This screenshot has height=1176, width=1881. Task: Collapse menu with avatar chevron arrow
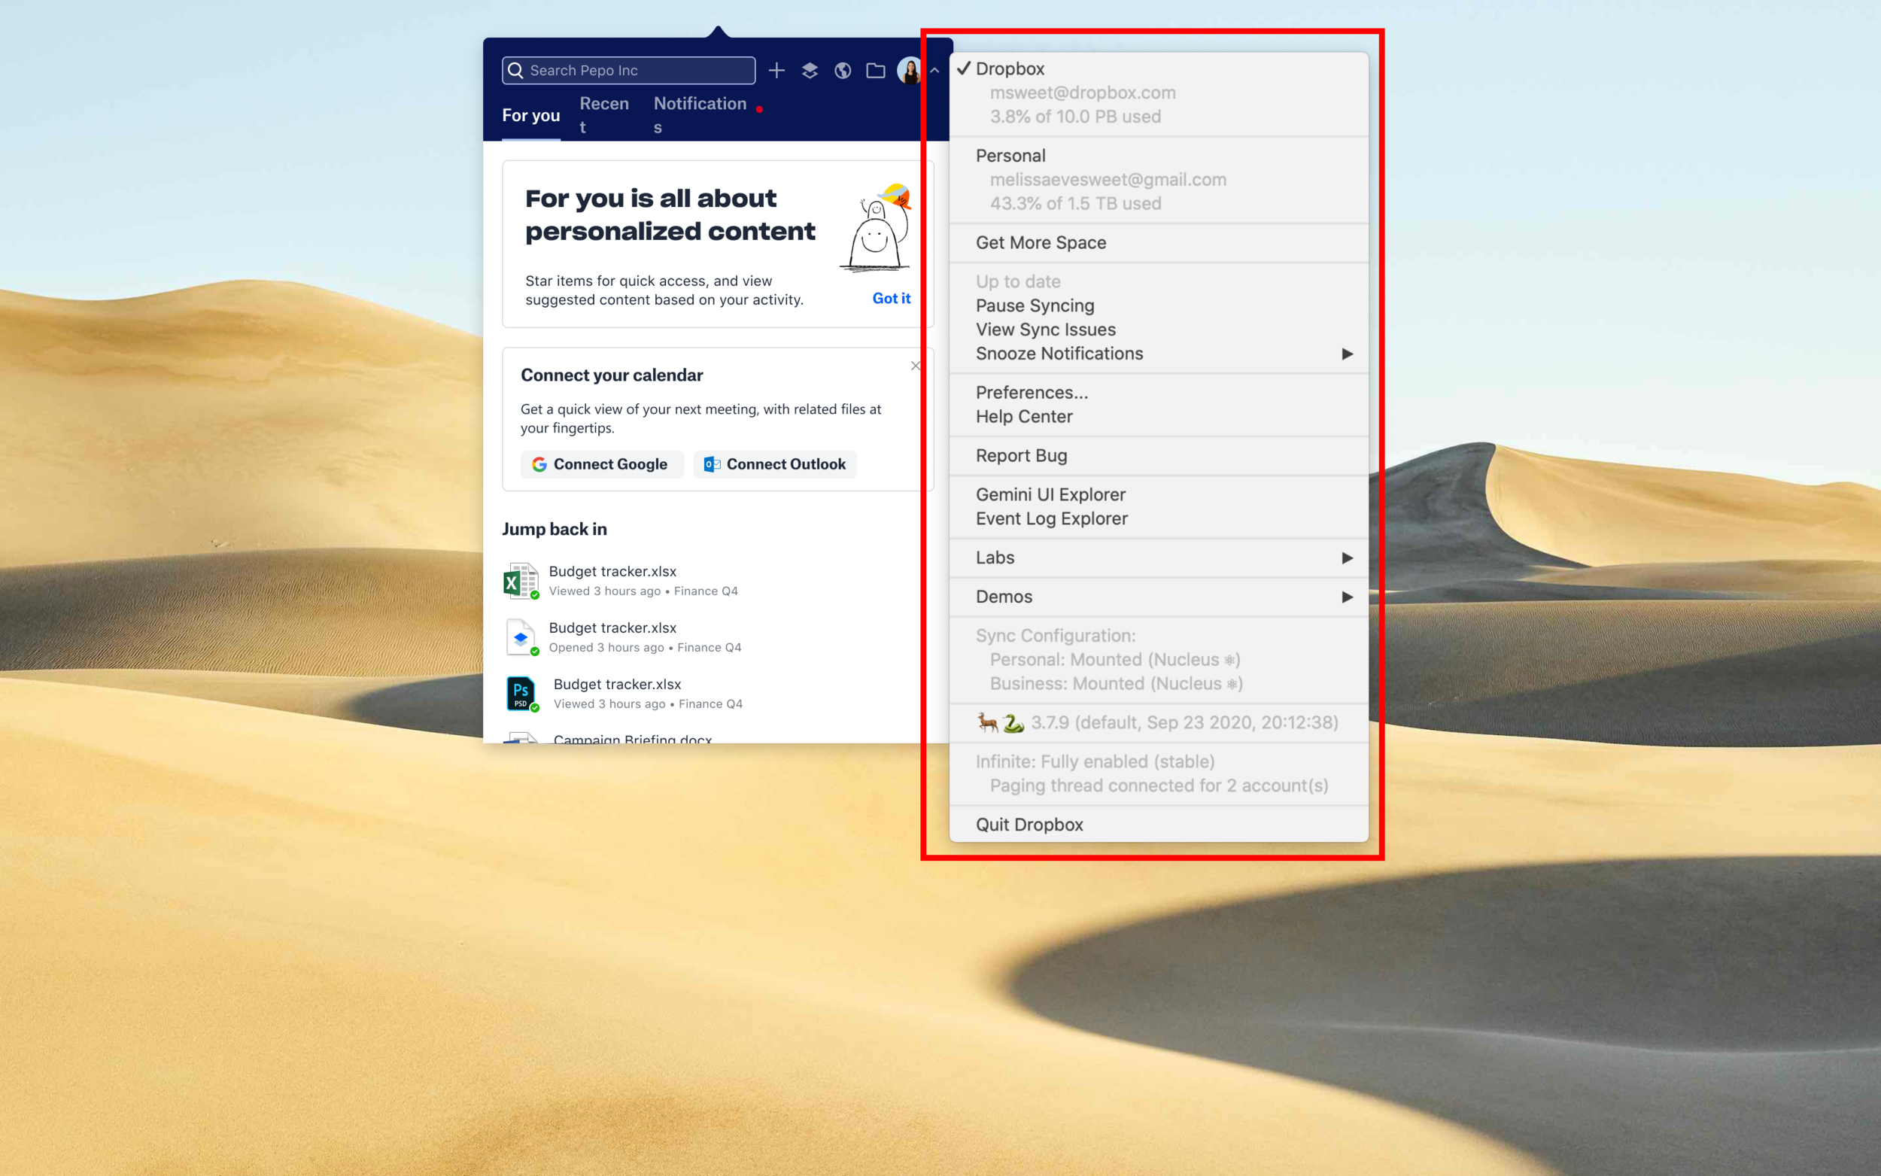point(934,71)
